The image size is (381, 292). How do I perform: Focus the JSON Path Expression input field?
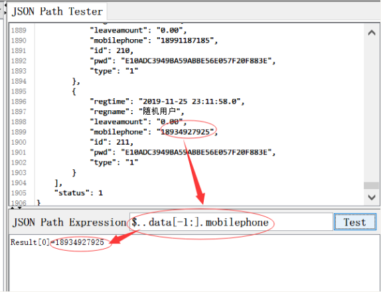point(231,222)
